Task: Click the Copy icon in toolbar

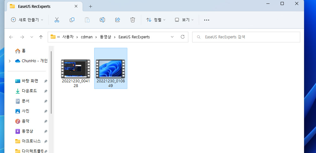Action: click(x=72, y=20)
